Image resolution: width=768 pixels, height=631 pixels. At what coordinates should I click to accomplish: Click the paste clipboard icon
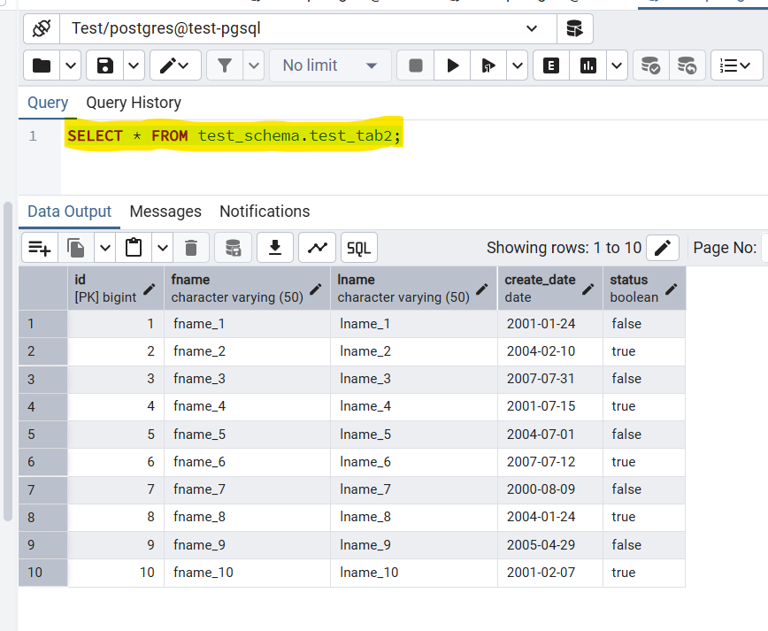click(x=134, y=248)
